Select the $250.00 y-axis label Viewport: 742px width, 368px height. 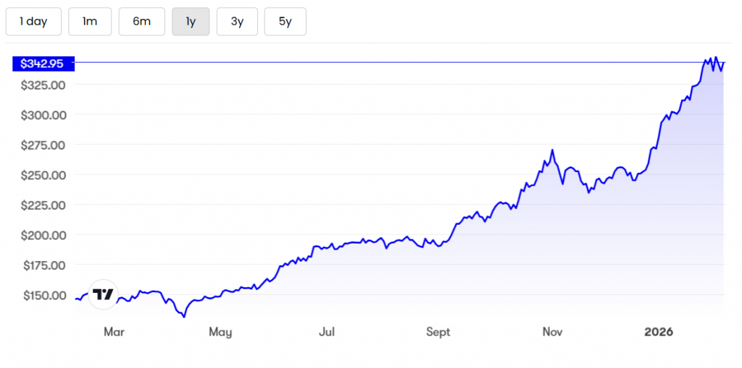[x=43, y=175]
